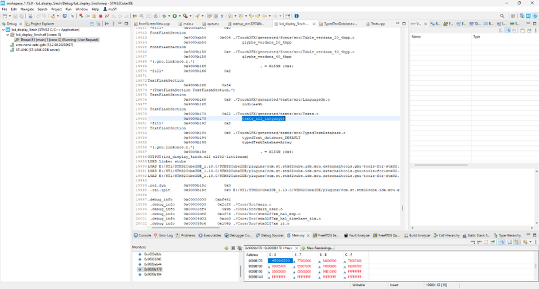The width and height of the screenshot is (539, 289).
Task: Click the red Terminate debug icon
Action: 100,16
